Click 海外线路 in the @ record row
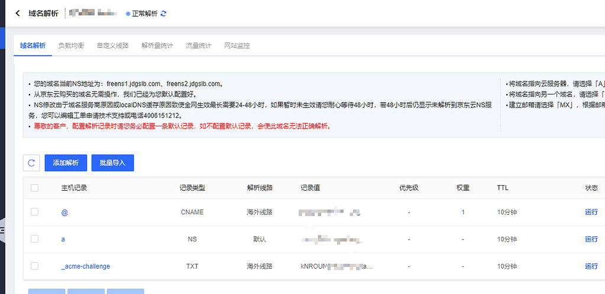The height and width of the screenshot is (294, 605). [x=260, y=212]
